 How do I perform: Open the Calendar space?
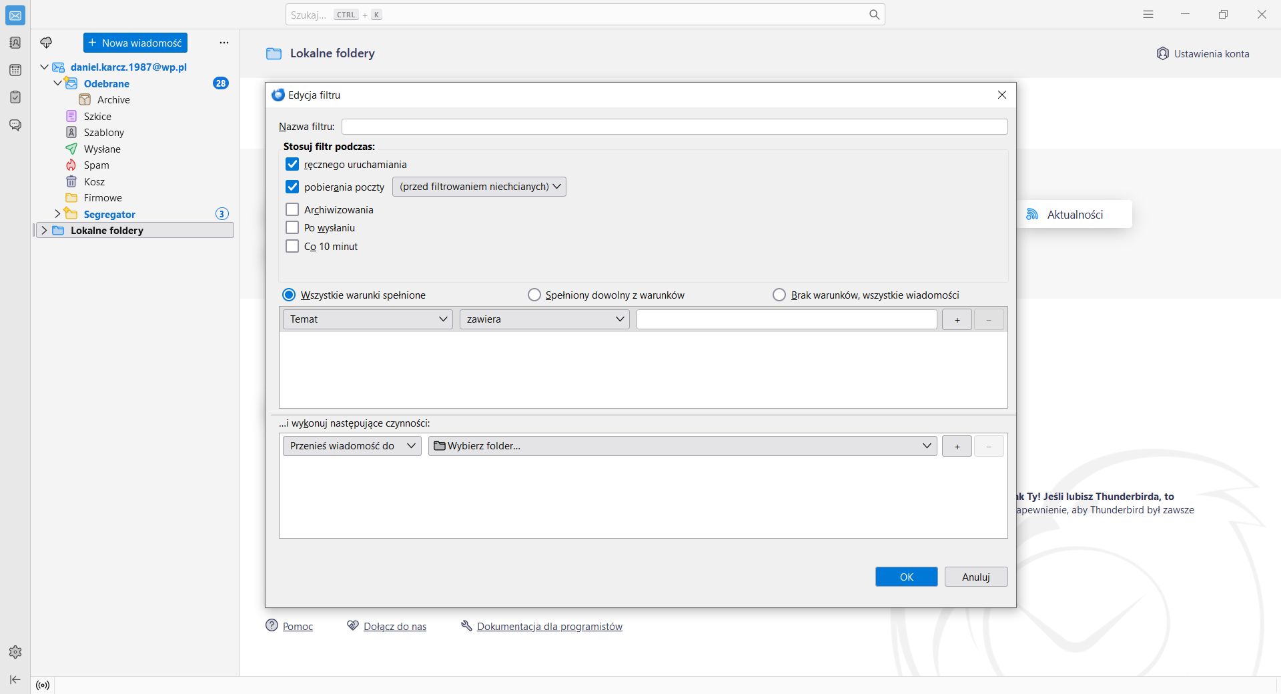point(15,70)
